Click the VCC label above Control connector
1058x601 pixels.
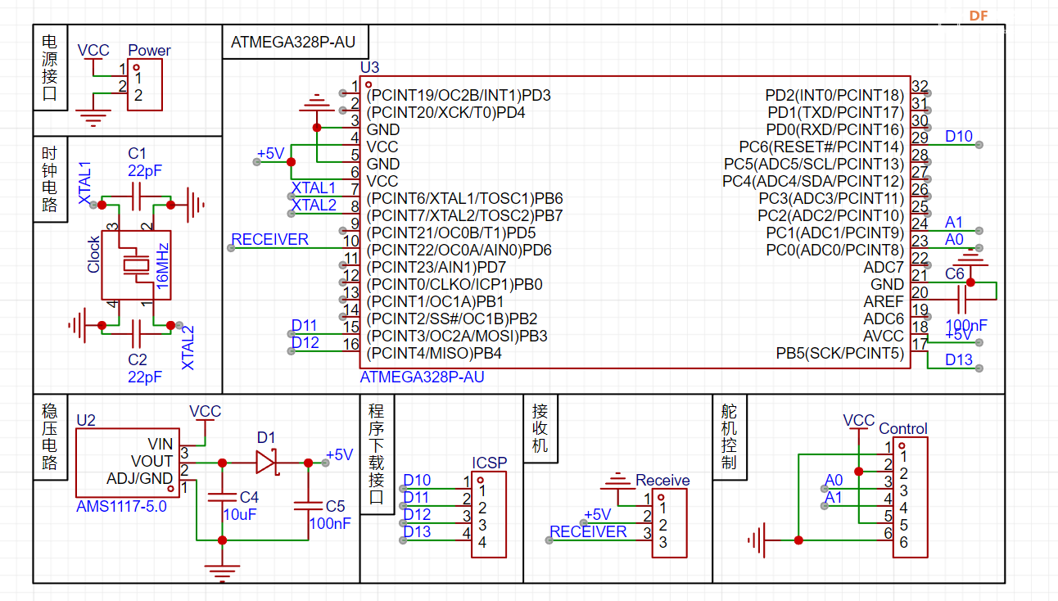(859, 421)
